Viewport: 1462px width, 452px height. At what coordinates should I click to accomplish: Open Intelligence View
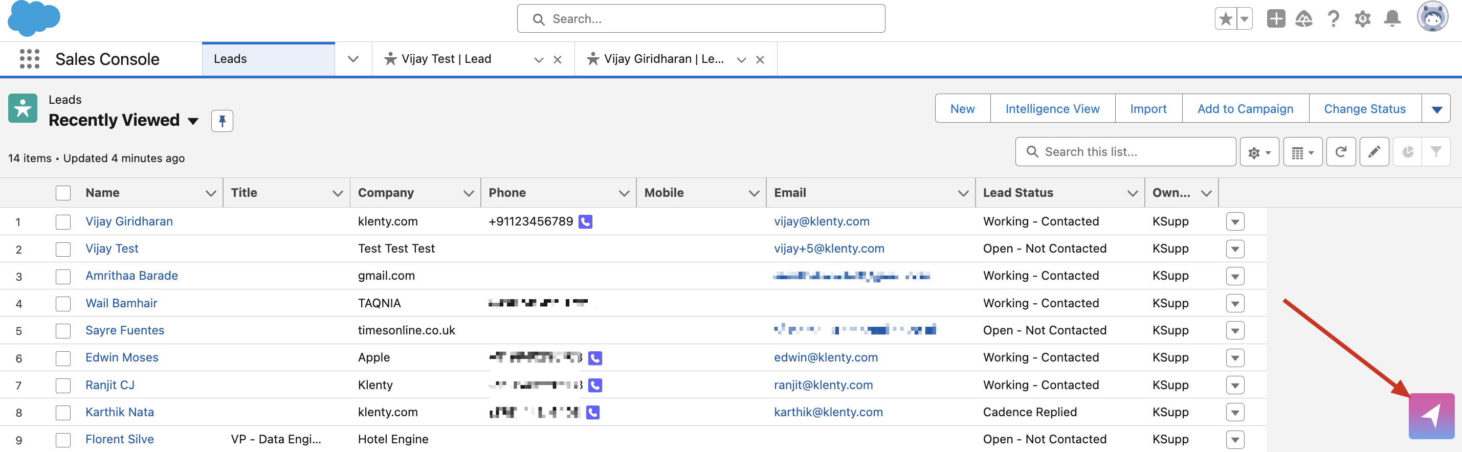pos(1052,108)
